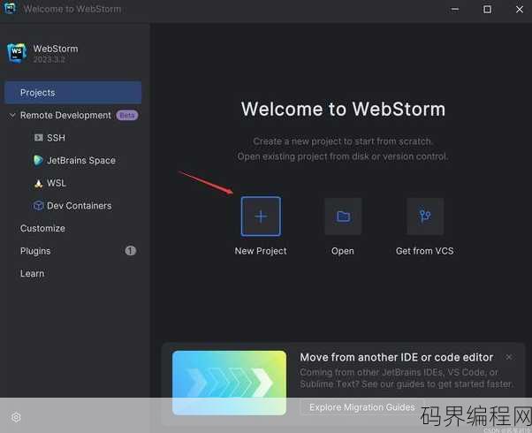Open the Plugins tab
Screen dimensions: 532x433
(x=35, y=251)
